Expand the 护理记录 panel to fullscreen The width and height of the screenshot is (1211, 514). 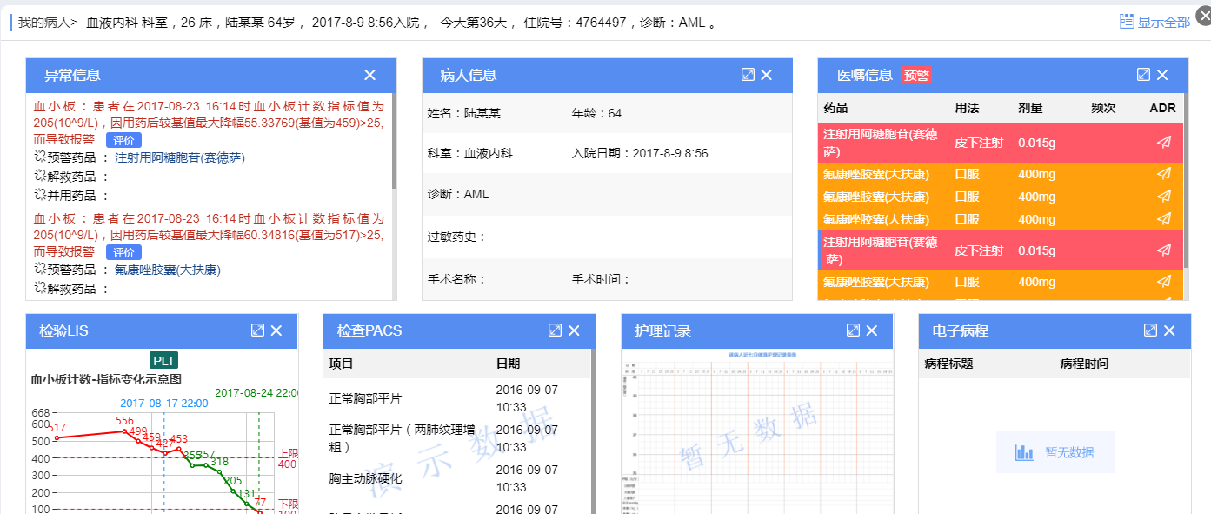click(x=853, y=330)
